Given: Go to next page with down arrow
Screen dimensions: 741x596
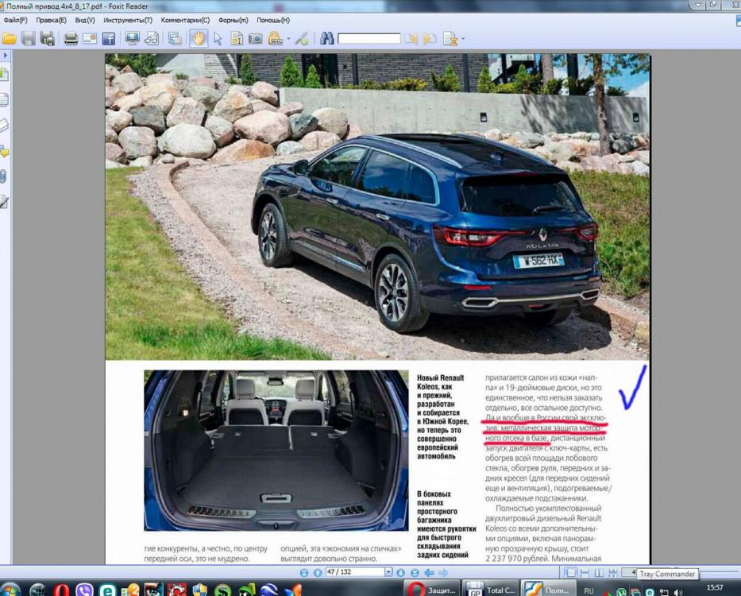Looking at the screenshot, I should 401,573.
